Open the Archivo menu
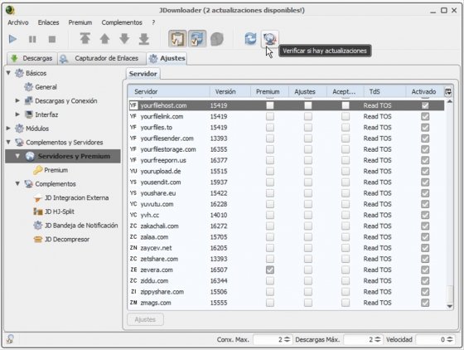This screenshot has height=350, width=464. 18,22
